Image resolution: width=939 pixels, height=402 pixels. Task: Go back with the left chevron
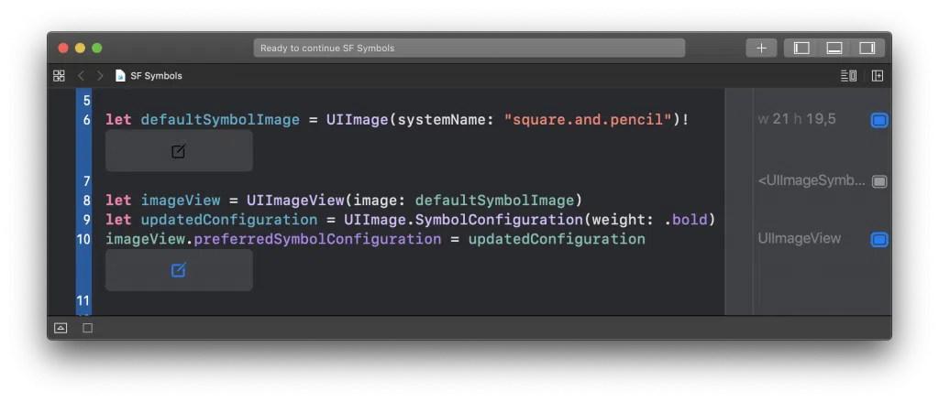click(81, 76)
